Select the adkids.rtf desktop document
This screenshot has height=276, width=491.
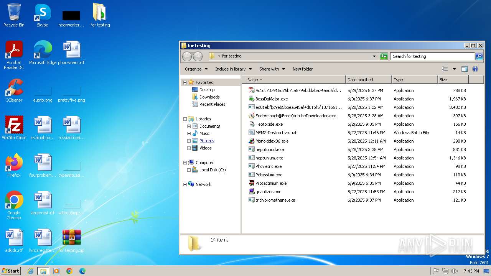click(x=14, y=241)
